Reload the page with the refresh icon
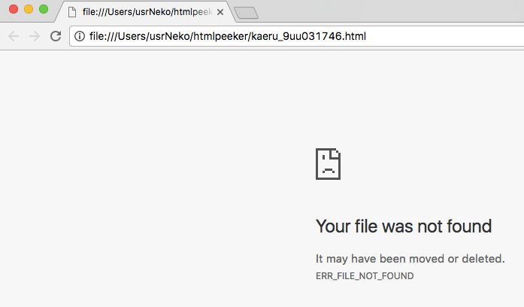 pyautogui.click(x=56, y=36)
